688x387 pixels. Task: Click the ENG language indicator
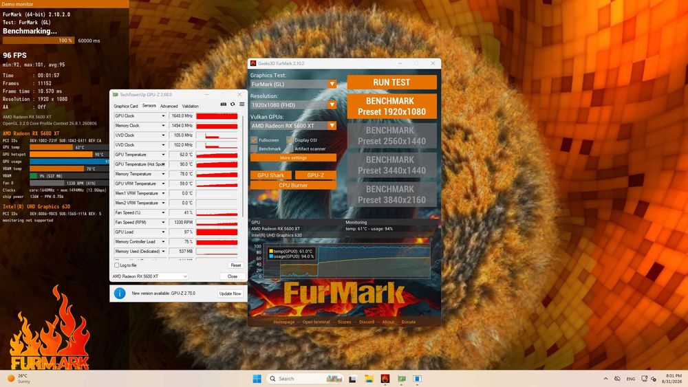[631, 379]
